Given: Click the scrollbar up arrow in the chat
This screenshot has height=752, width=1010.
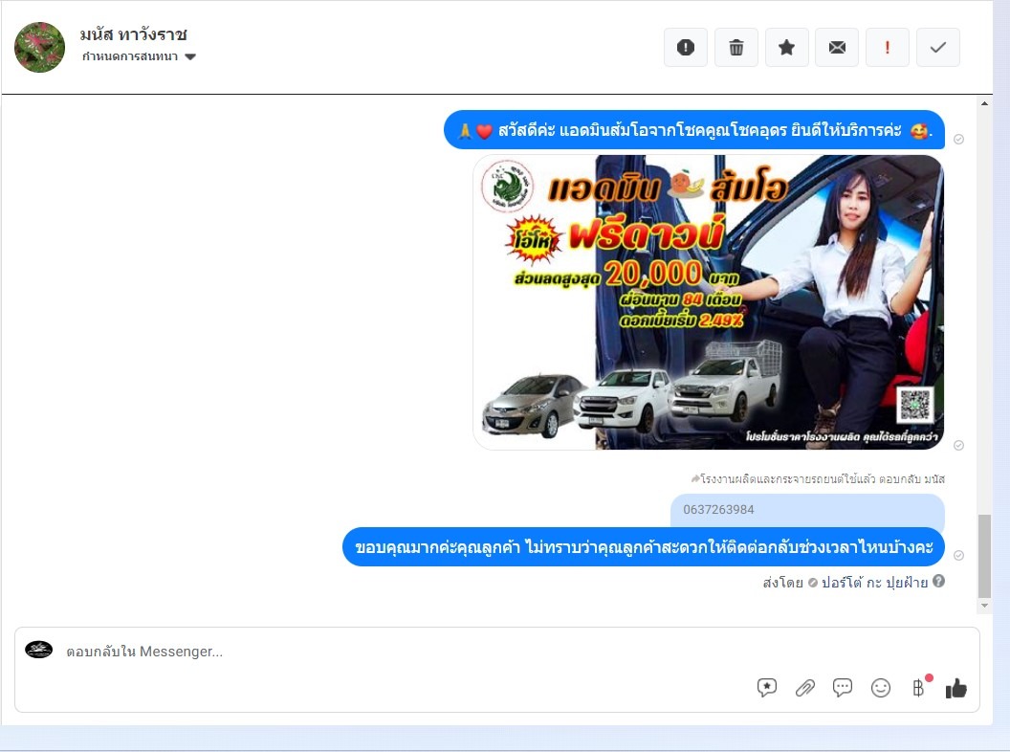Looking at the screenshot, I should pos(984,103).
